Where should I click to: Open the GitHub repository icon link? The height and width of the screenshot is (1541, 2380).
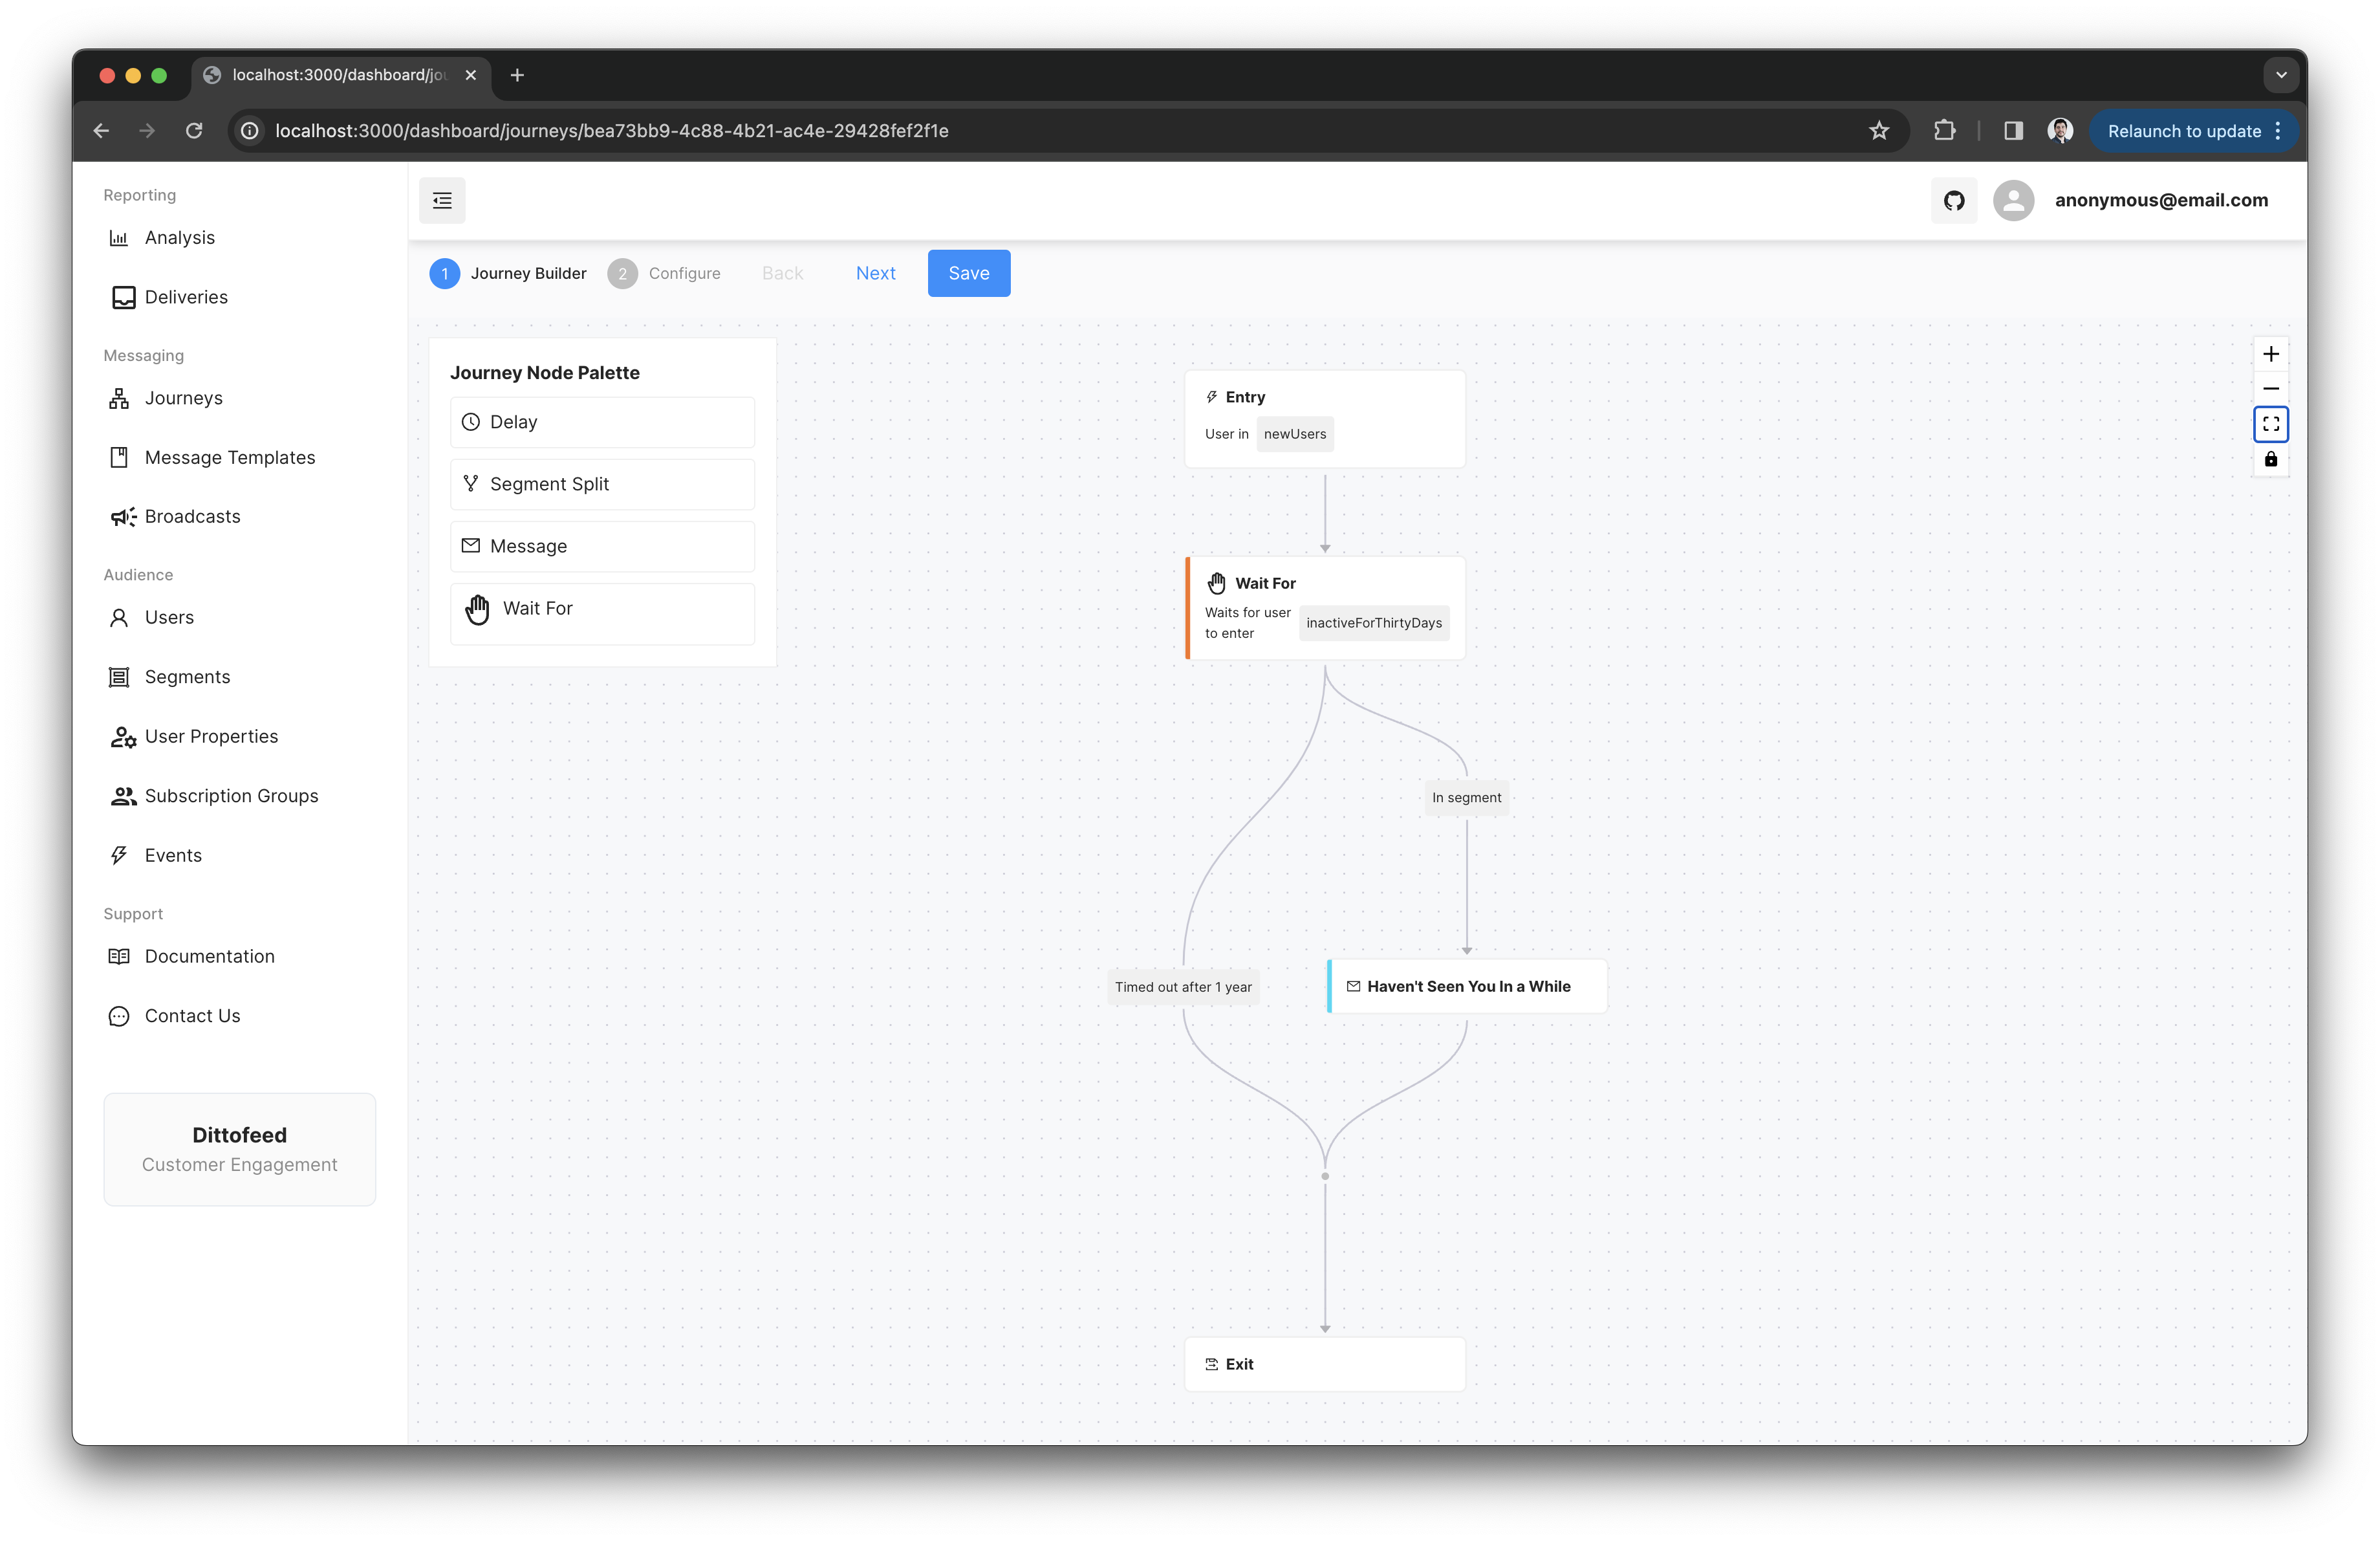[1953, 200]
